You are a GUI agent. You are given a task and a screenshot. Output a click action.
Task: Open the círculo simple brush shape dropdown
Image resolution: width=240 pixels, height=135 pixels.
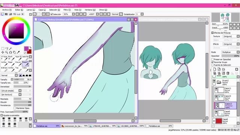pyautogui.click(x=11, y=91)
